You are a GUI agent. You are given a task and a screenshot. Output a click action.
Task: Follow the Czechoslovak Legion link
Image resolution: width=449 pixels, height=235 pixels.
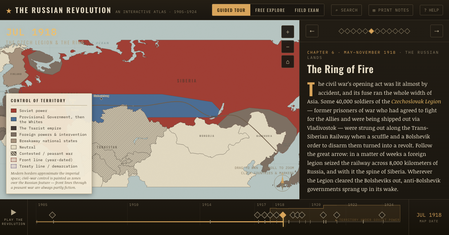(416, 101)
